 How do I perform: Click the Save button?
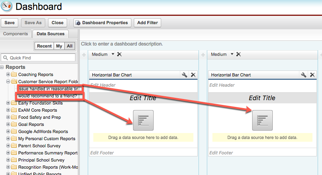click(10, 23)
